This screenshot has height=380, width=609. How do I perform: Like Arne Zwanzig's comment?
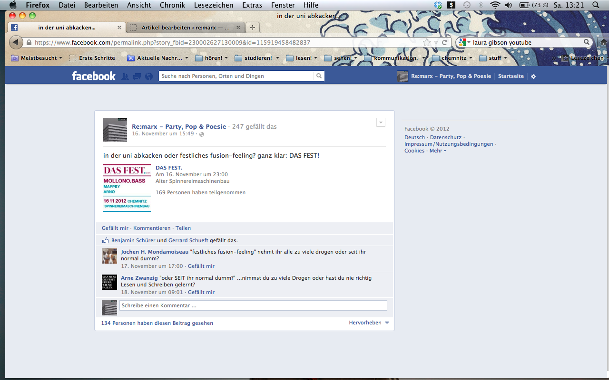[201, 292]
